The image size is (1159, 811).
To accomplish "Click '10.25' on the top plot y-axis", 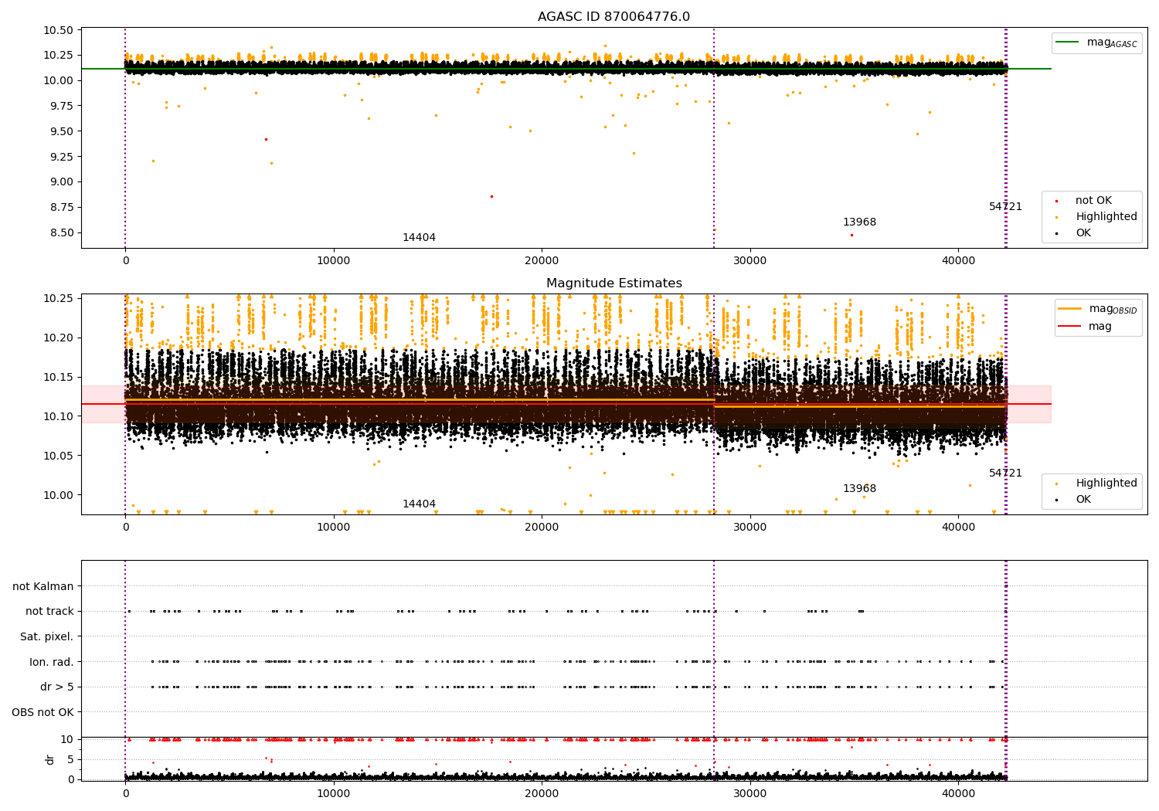I will click(x=58, y=56).
